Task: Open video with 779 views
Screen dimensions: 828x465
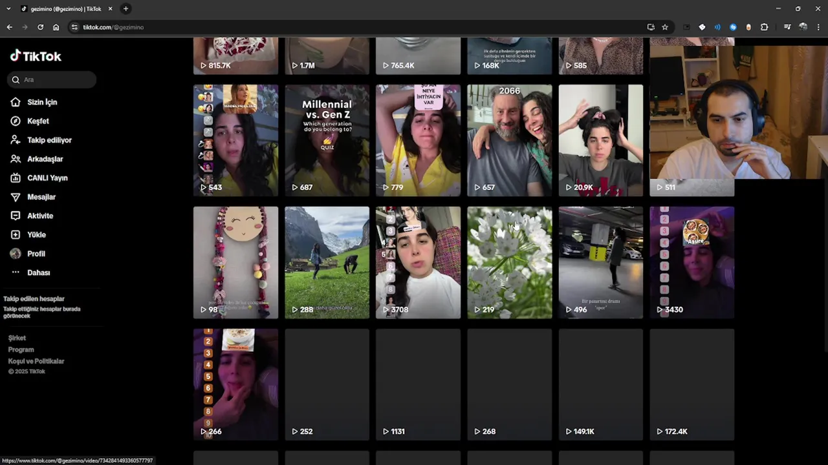Action: 418,140
